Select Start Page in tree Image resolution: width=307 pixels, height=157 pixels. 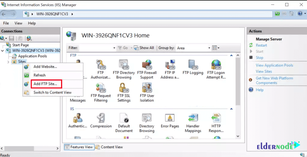tap(20, 45)
